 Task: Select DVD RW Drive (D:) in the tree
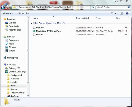(x=17, y=72)
